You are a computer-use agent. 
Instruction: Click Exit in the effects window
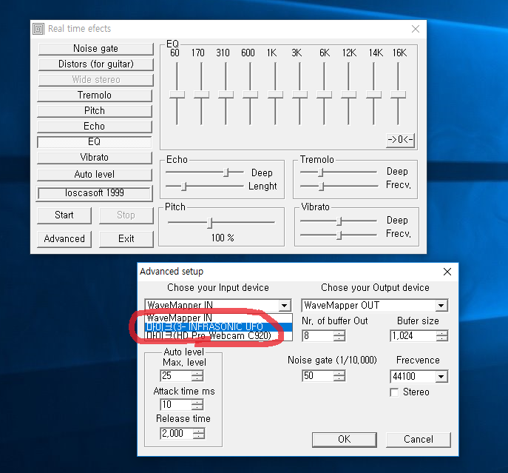click(126, 239)
